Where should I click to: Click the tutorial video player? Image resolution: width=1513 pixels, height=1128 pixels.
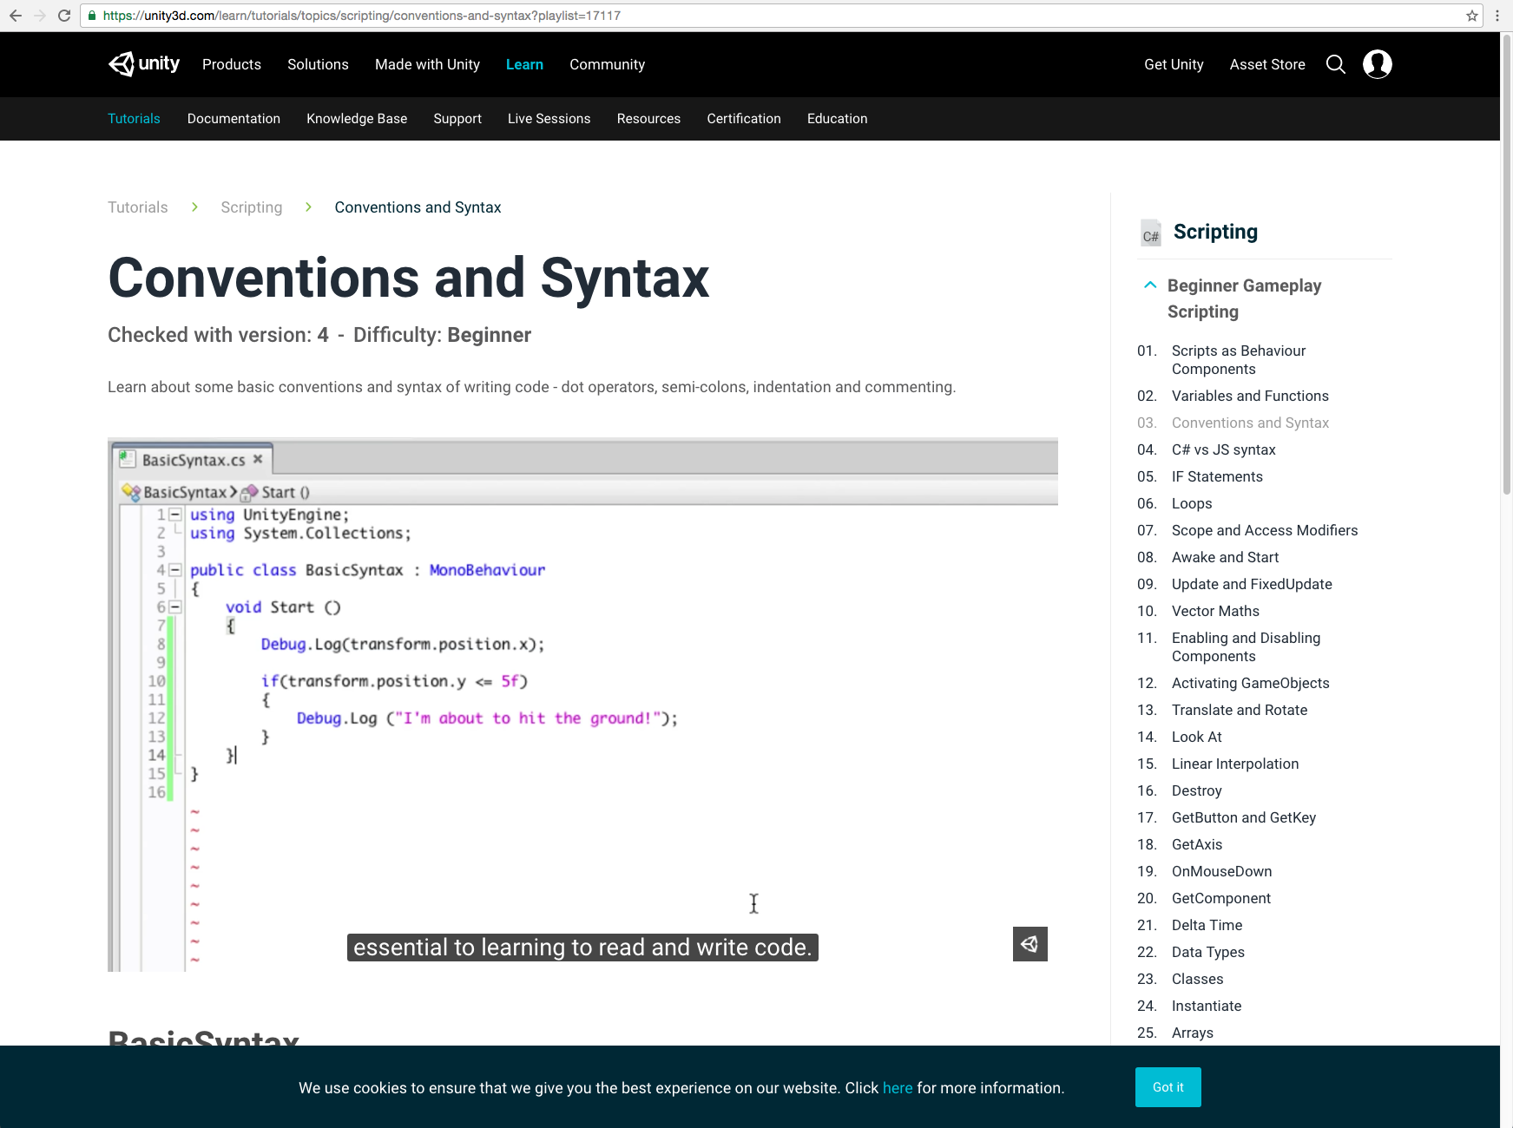[x=582, y=705]
